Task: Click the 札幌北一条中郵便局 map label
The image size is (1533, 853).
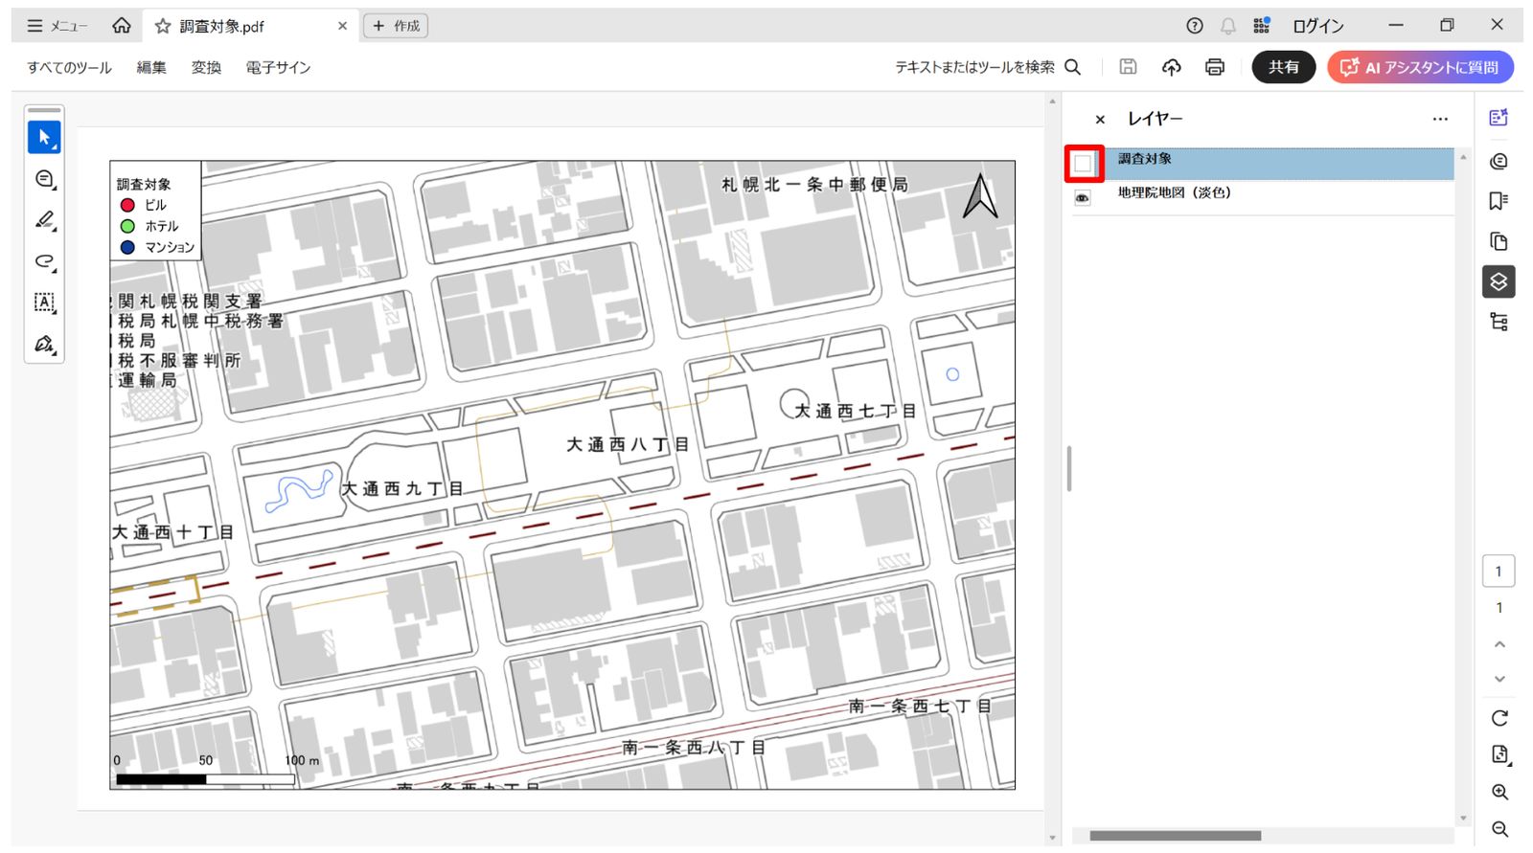Action: 814,184
